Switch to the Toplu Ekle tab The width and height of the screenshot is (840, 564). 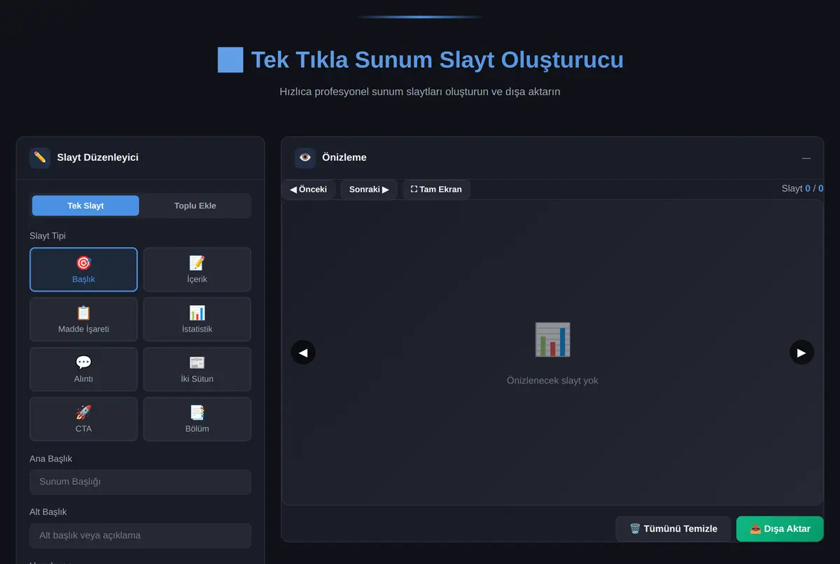coord(195,206)
